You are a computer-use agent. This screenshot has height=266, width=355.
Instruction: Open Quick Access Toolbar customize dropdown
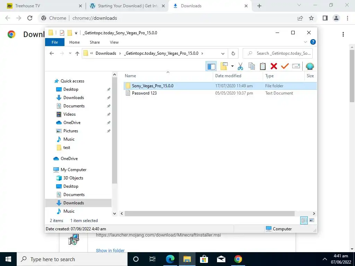(76, 33)
